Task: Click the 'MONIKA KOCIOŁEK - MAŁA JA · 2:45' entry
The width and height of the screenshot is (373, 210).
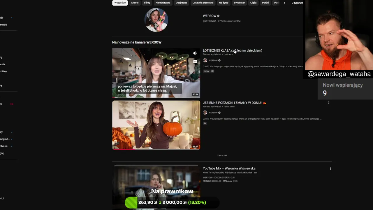Action: pos(220,181)
